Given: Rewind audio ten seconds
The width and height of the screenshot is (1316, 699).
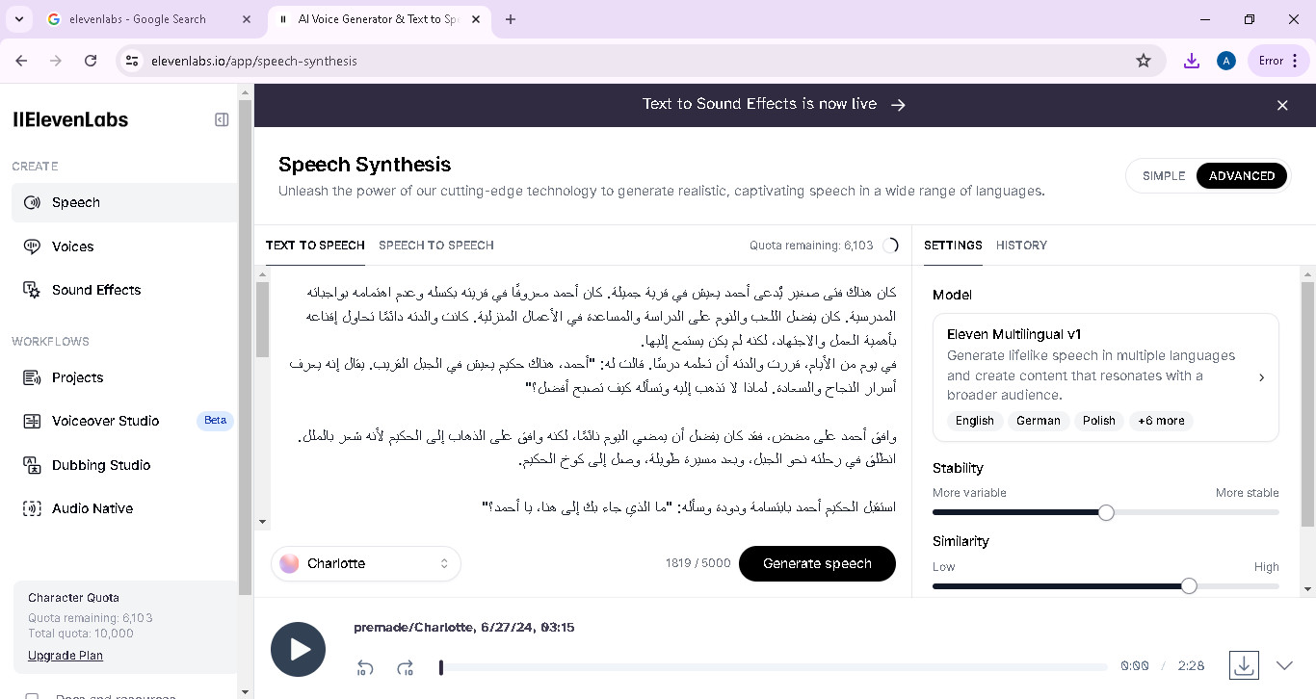Looking at the screenshot, I should (x=365, y=667).
